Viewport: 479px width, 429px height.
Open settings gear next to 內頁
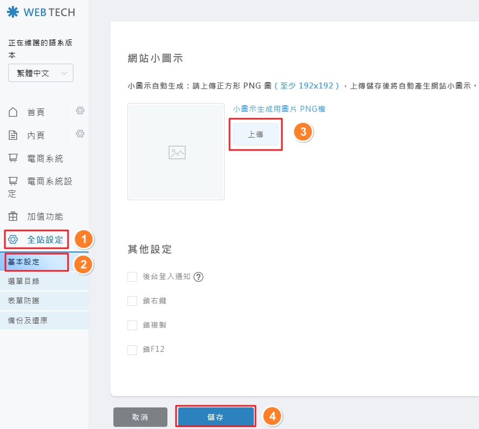coord(80,133)
